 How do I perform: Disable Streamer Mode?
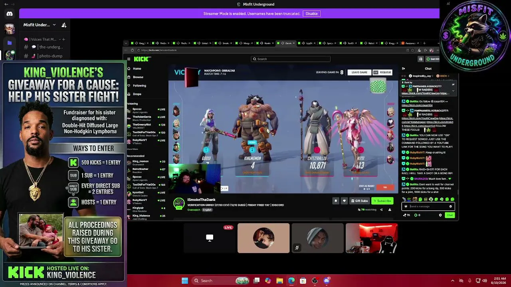pos(312,14)
